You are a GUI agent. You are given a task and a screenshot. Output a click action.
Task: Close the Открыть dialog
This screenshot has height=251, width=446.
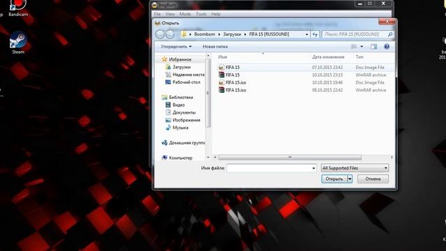point(387,22)
